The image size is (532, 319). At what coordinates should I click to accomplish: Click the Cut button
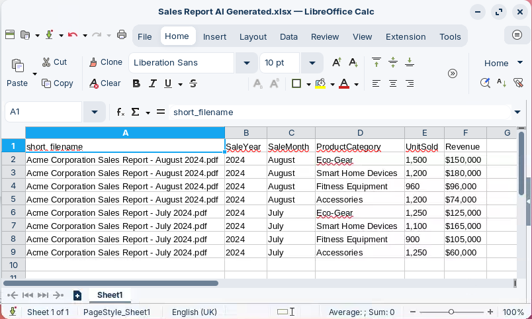click(54, 62)
